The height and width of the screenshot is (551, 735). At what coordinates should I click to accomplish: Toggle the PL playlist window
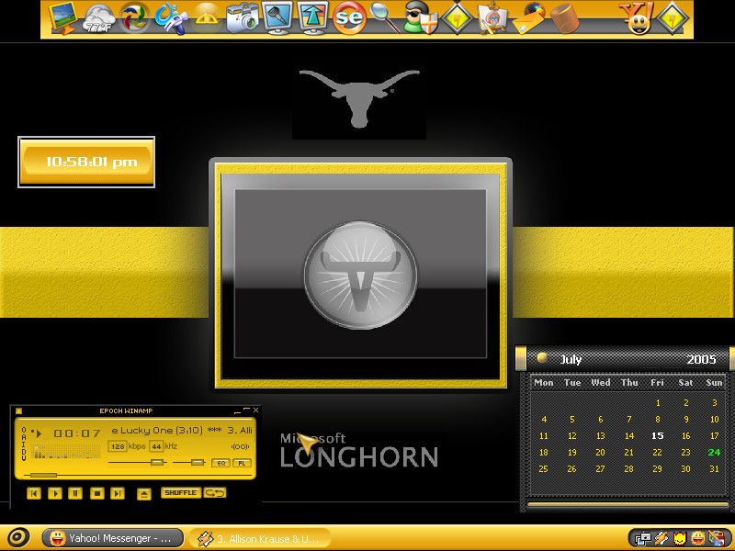click(242, 463)
